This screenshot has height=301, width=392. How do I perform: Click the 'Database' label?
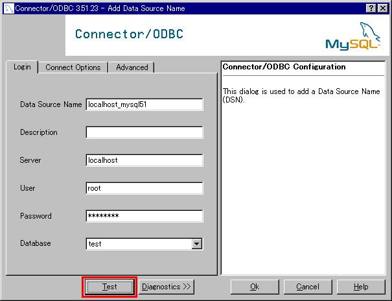point(36,243)
